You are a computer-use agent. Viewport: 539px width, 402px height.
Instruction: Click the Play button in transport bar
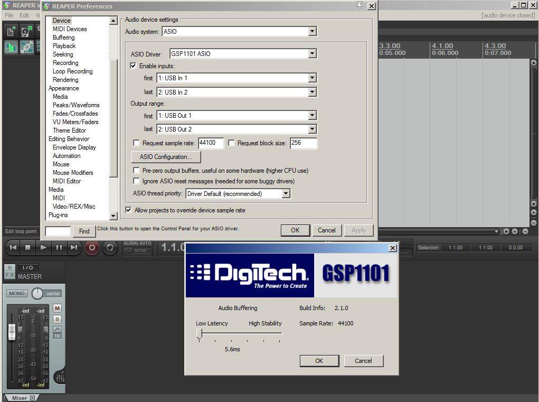[x=44, y=247]
